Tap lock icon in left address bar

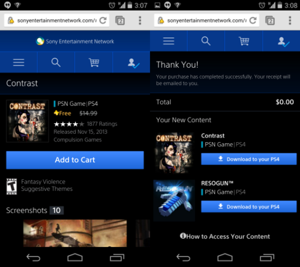coord(11,20)
